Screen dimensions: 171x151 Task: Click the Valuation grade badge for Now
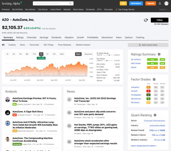148,87
